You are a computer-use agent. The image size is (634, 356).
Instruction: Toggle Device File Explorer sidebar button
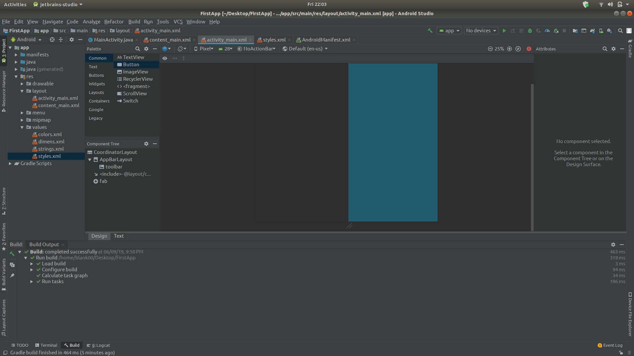click(x=630, y=314)
